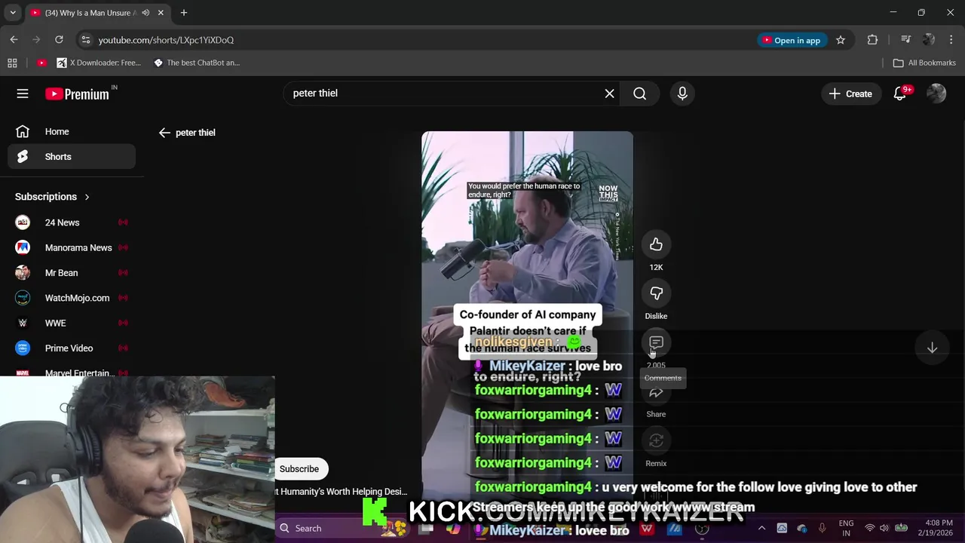The height and width of the screenshot is (543, 965).
Task: Navigate back in Chrome toolbar
Action: click(14, 40)
